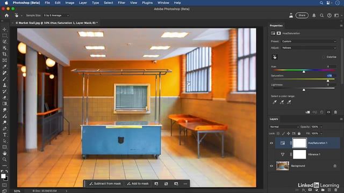
Task: Click the Lightness slider handle
Action: point(304,90)
